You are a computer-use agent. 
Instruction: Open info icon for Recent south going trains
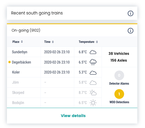tap(130, 13)
